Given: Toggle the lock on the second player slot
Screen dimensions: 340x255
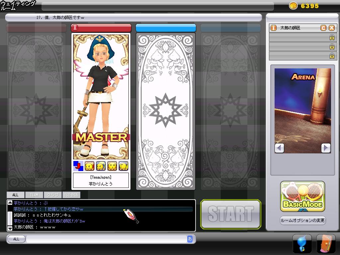Looking at the screenshot, I should coord(331,38).
